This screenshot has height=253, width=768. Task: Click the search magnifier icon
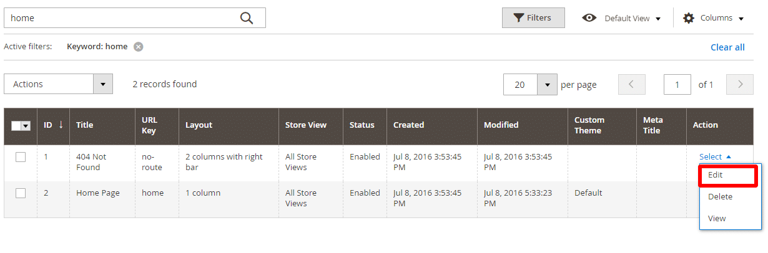tap(247, 18)
